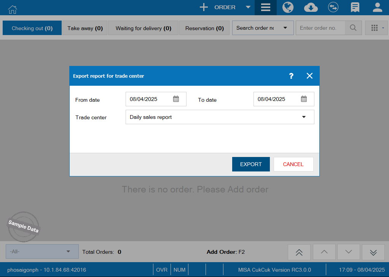Screen dimensions: 389x277
Task: Close the Export report dialog
Action: (x=309, y=76)
